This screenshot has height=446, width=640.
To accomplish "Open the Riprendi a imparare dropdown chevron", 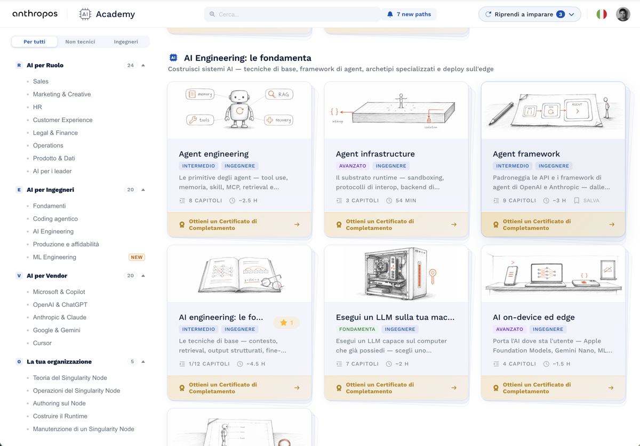I will click(572, 14).
